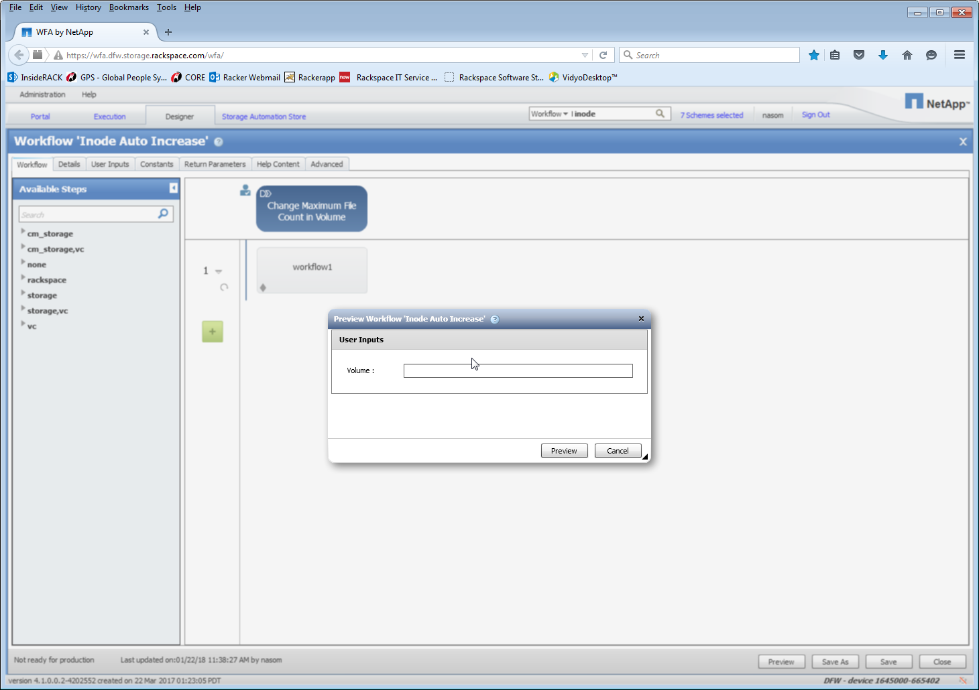
Task: Open the Racker Webmail bookmark
Action: [245, 78]
